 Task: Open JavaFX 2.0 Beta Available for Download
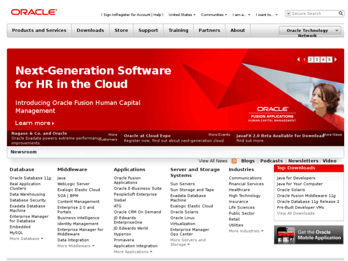tap(280, 136)
